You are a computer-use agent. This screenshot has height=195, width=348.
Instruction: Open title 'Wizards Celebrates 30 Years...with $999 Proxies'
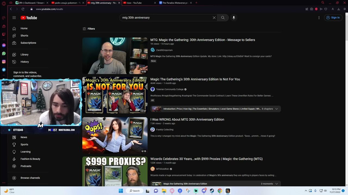[206, 159]
